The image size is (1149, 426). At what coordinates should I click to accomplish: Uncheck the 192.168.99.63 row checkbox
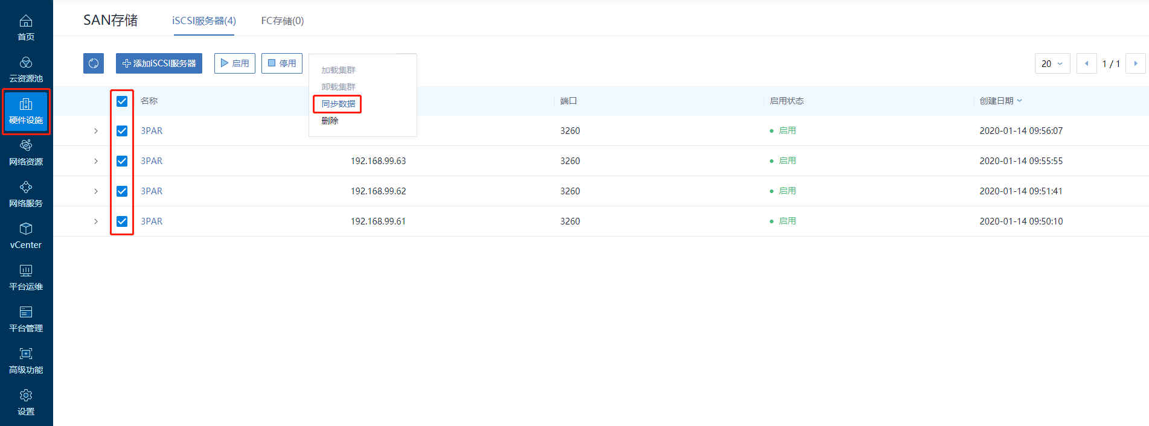122,161
